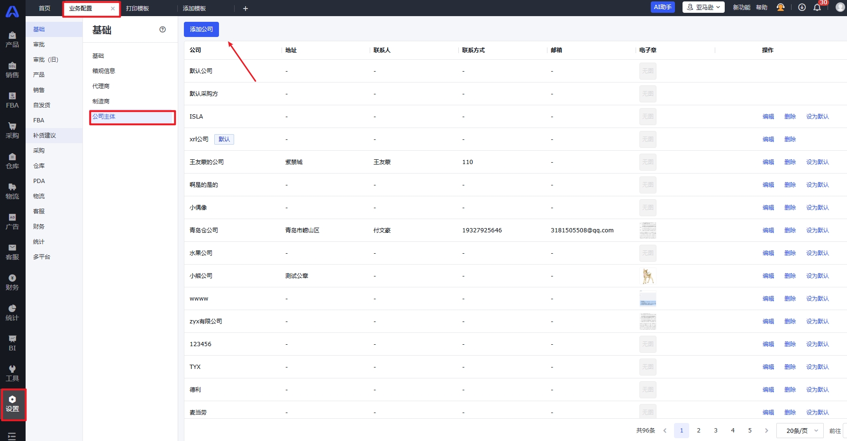Click the customer service headset icon

click(x=781, y=8)
